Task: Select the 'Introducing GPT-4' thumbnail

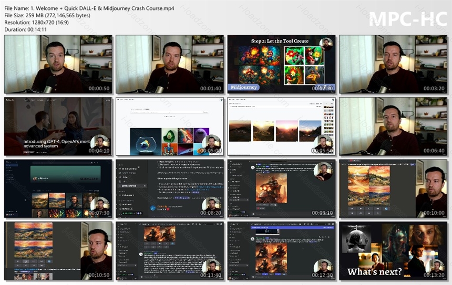Action: [x=58, y=126]
